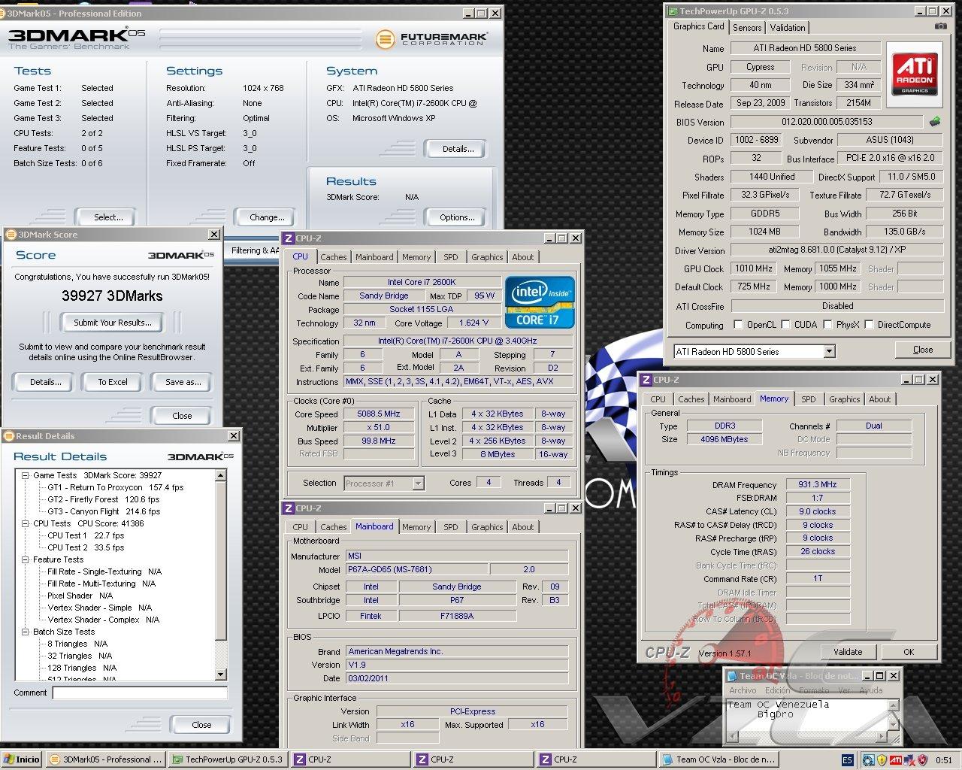Image resolution: width=962 pixels, height=770 pixels.
Task: Select GT1 - Return To Proxycon row
Action: click(116, 487)
